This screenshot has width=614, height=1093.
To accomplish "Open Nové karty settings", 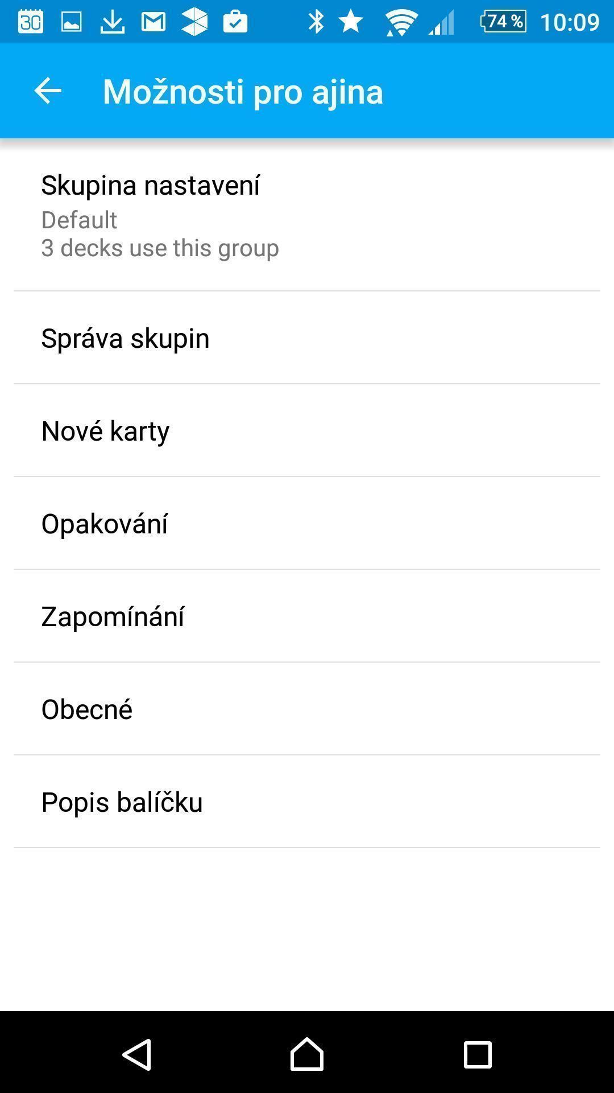I will (307, 431).
